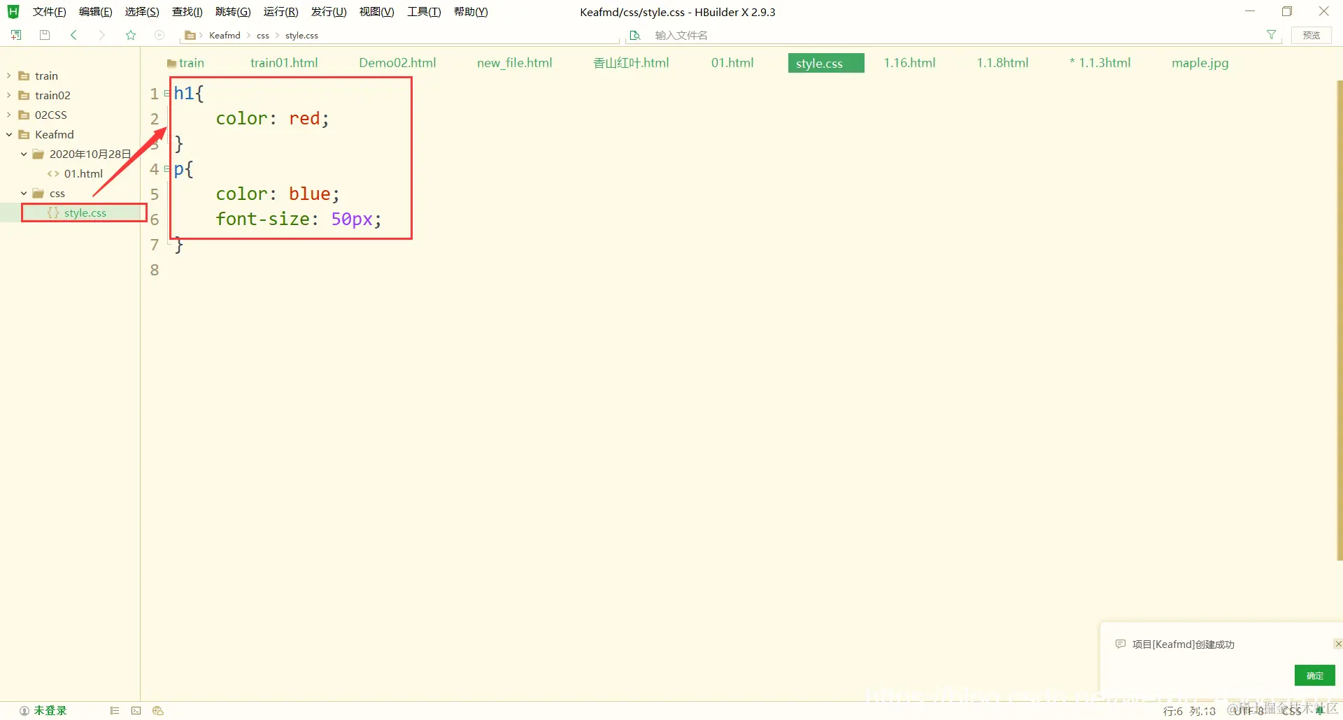Click the 未登录 login link
This screenshot has width=1343, height=720.
click(x=50, y=711)
